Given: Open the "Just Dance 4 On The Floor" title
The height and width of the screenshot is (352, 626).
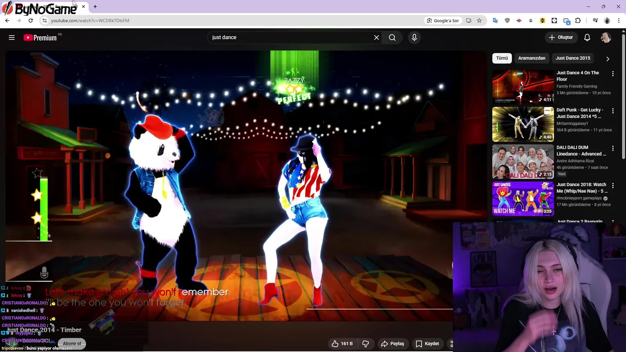Looking at the screenshot, I should [578, 76].
